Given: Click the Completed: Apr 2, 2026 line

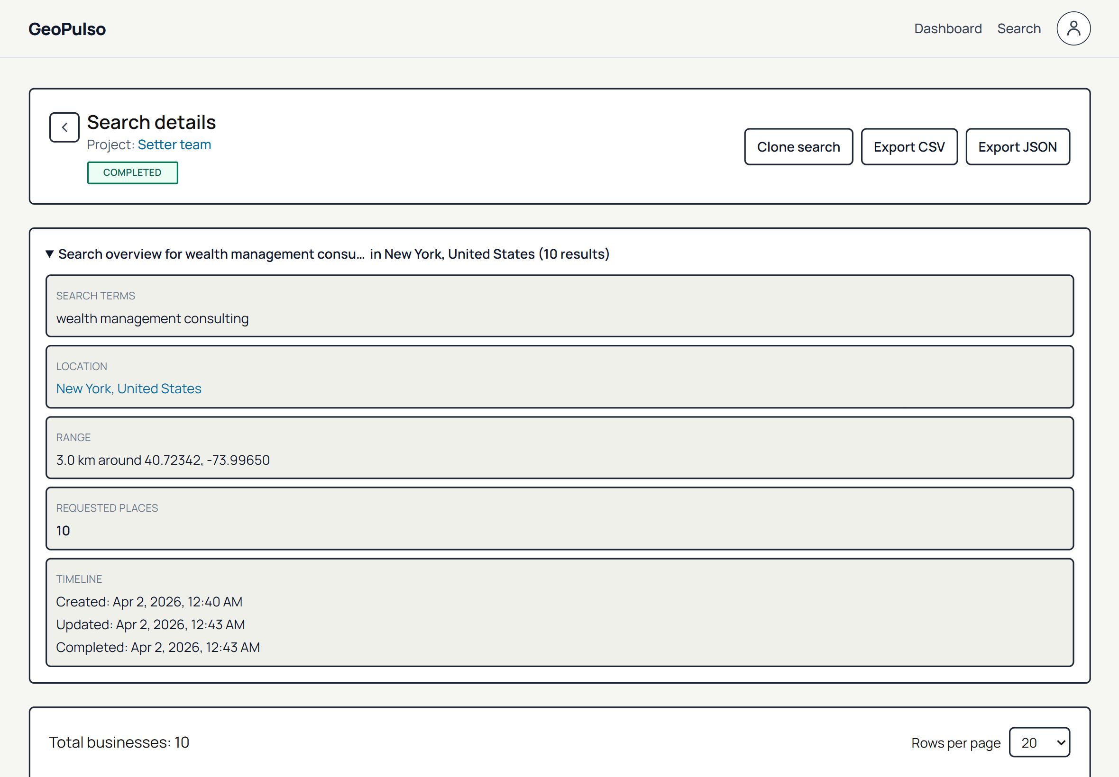Looking at the screenshot, I should tap(158, 648).
